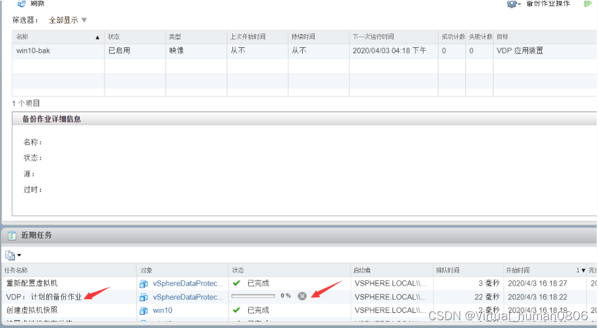Click green checkmark in 重新配置虚拟机 row

[236, 283]
